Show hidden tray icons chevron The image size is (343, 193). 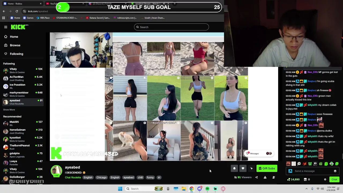pyautogui.click(x=307, y=189)
